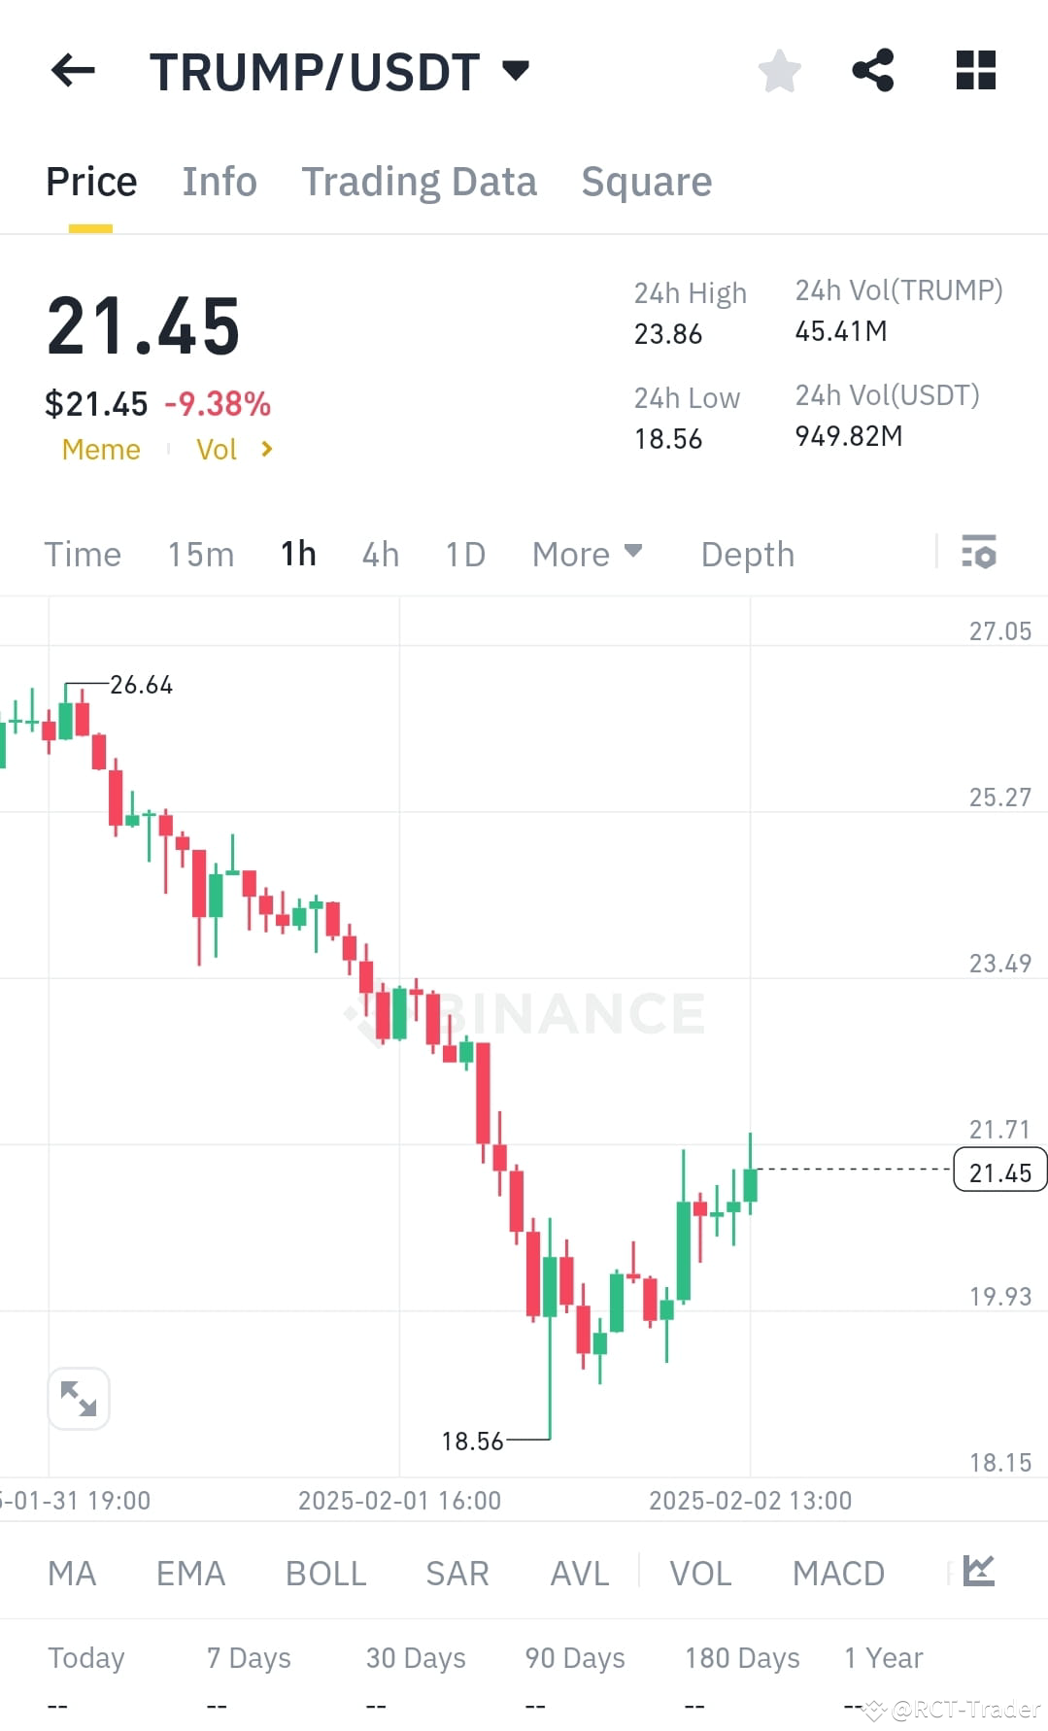Viewport: 1048px width, 1731px height.
Task: Select the MACD indicator
Action: [x=837, y=1572]
